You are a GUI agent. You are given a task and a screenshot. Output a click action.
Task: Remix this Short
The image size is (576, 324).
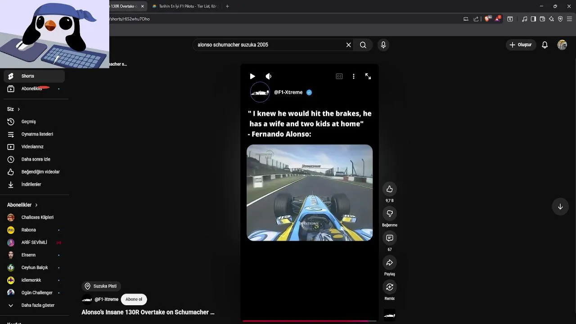(390, 287)
